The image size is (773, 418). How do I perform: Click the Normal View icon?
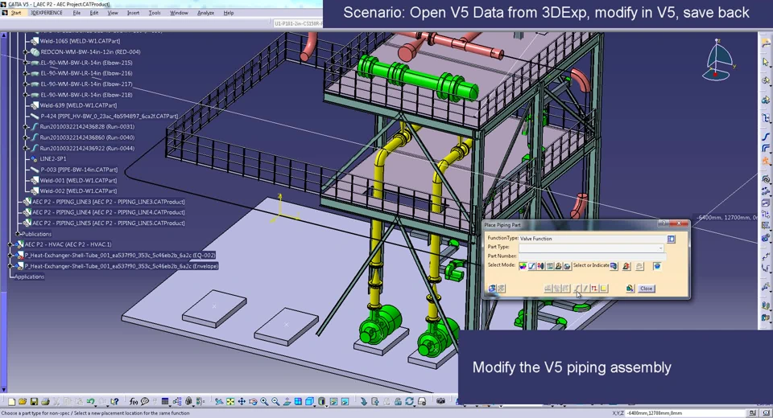click(287, 402)
